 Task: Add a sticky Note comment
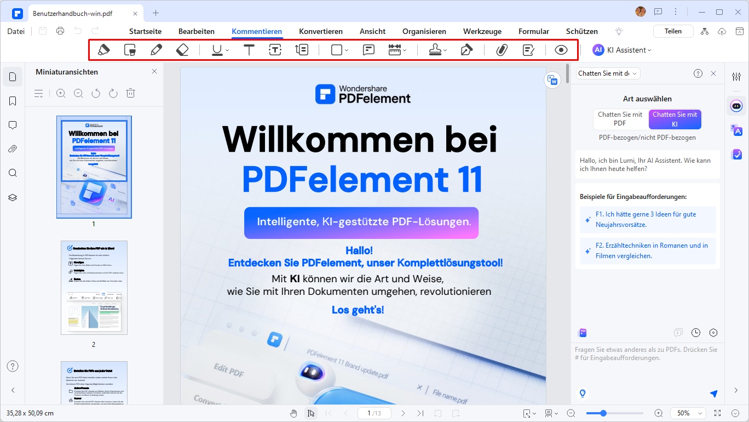369,50
